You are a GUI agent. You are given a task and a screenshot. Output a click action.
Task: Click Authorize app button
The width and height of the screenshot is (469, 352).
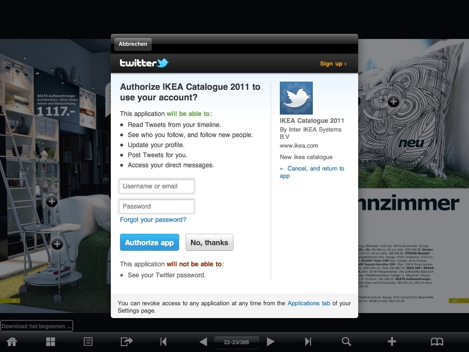point(150,242)
